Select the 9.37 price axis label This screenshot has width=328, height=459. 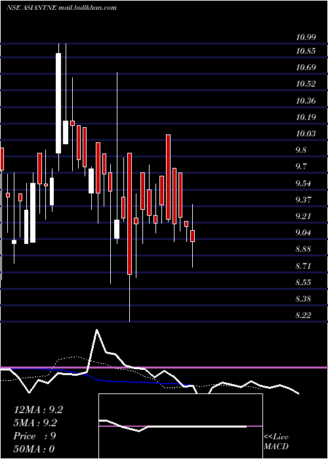click(x=303, y=200)
